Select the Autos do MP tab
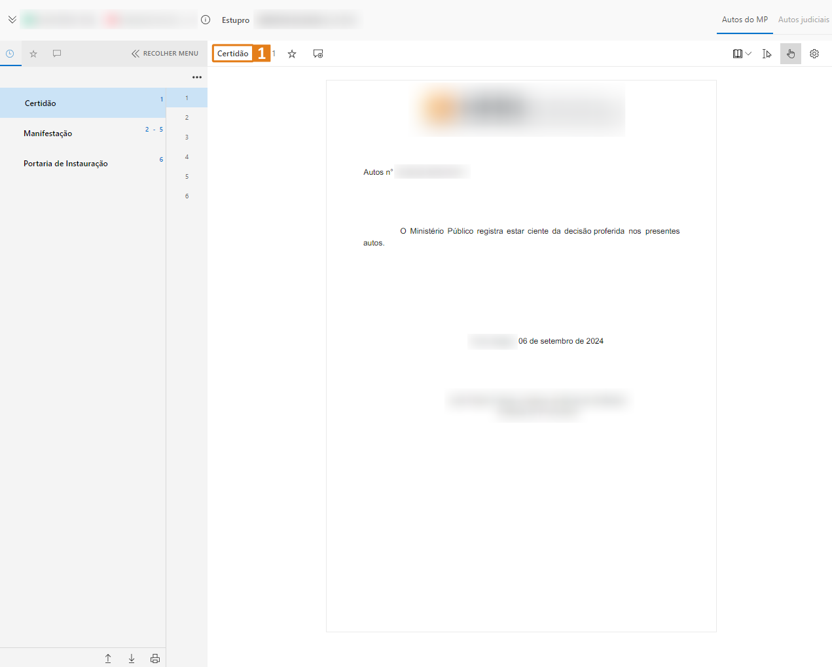 coord(744,20)
